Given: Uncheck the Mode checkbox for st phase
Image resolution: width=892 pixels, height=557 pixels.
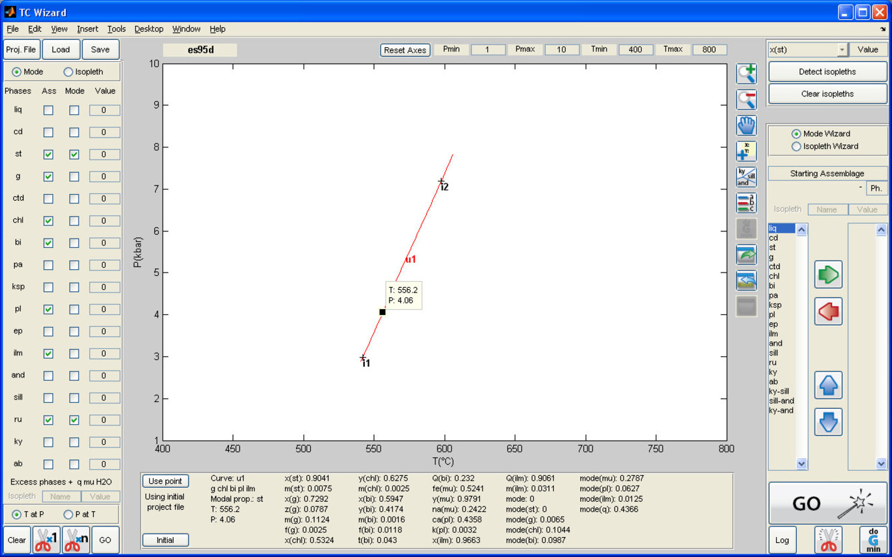Looking at the screenshot, I should coord(74,154).
